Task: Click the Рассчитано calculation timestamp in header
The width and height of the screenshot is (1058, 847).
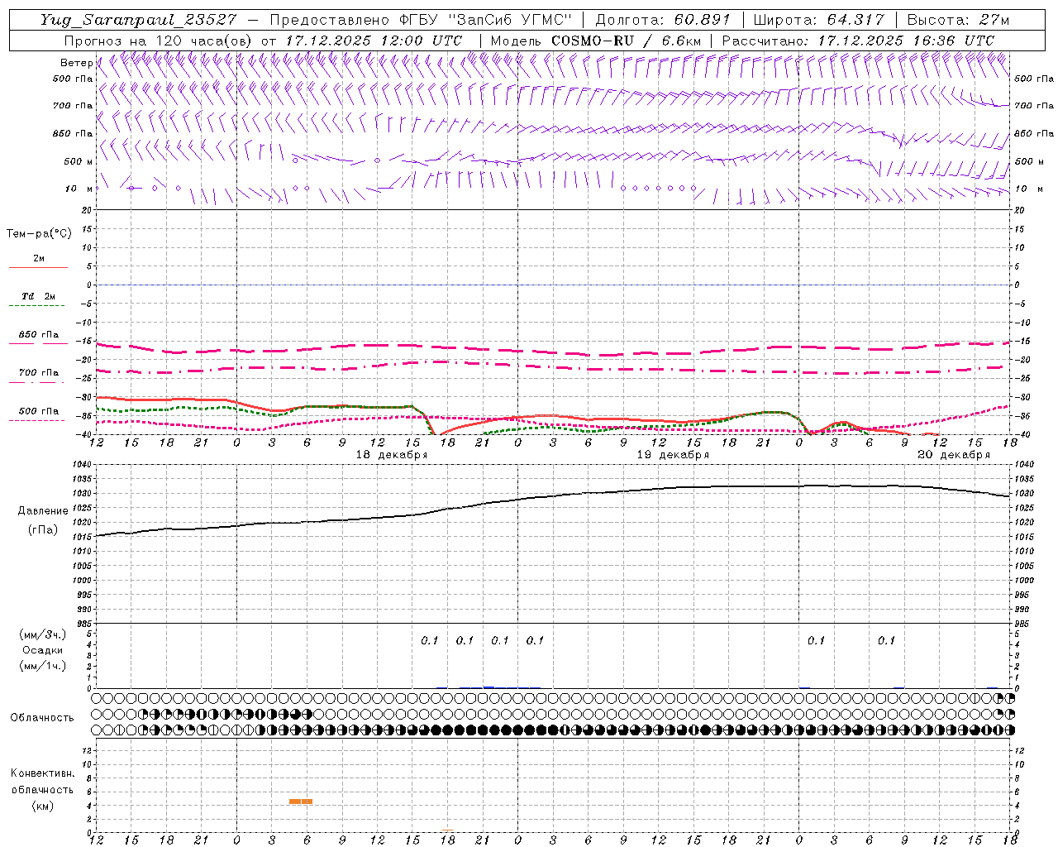Action: (858, 41)
